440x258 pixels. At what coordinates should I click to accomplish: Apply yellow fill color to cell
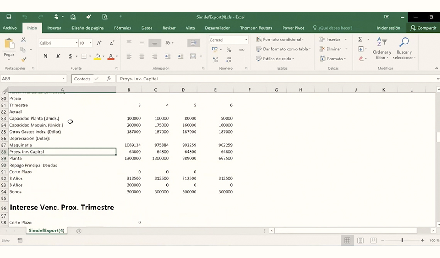pos(97,57)
